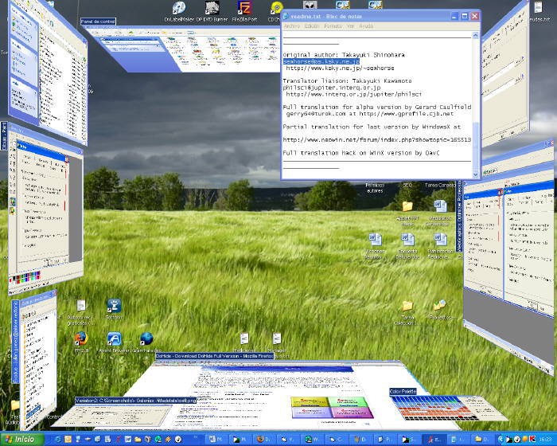Open the Ver menu in Notepad
Image resolution: width=557 pixels, height=446 pixels.
point(350,26)
